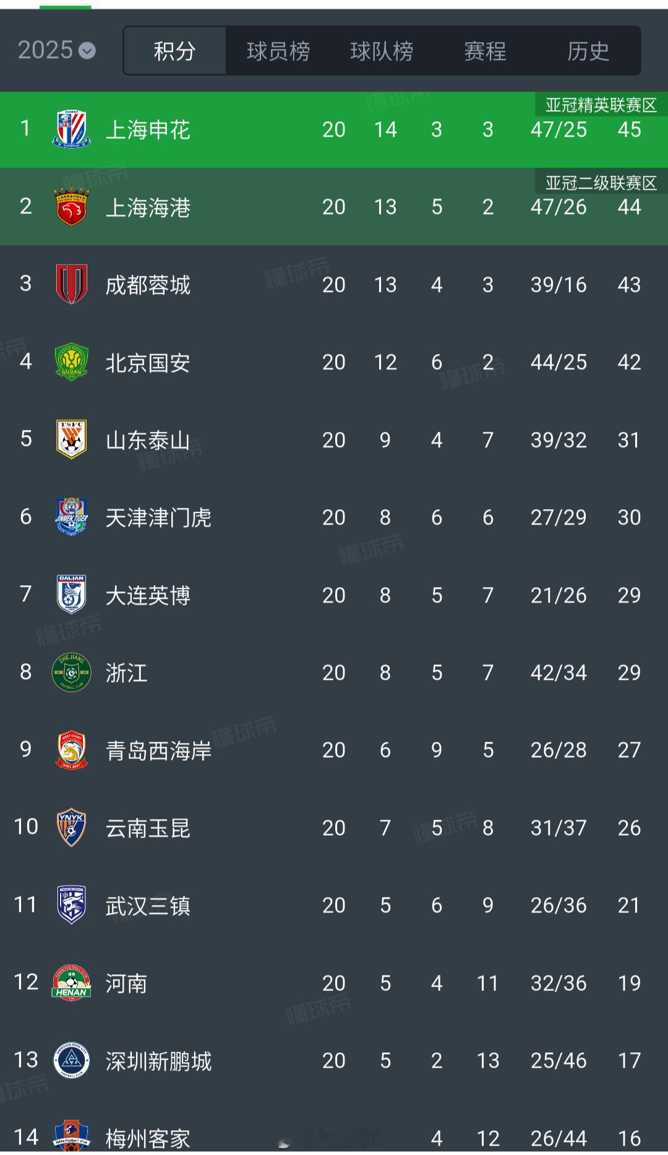The height and width of the screenshot is (1155, 668).
Task: Tap the 天津津门虎 club crest
Action: [x=71, y=517]
